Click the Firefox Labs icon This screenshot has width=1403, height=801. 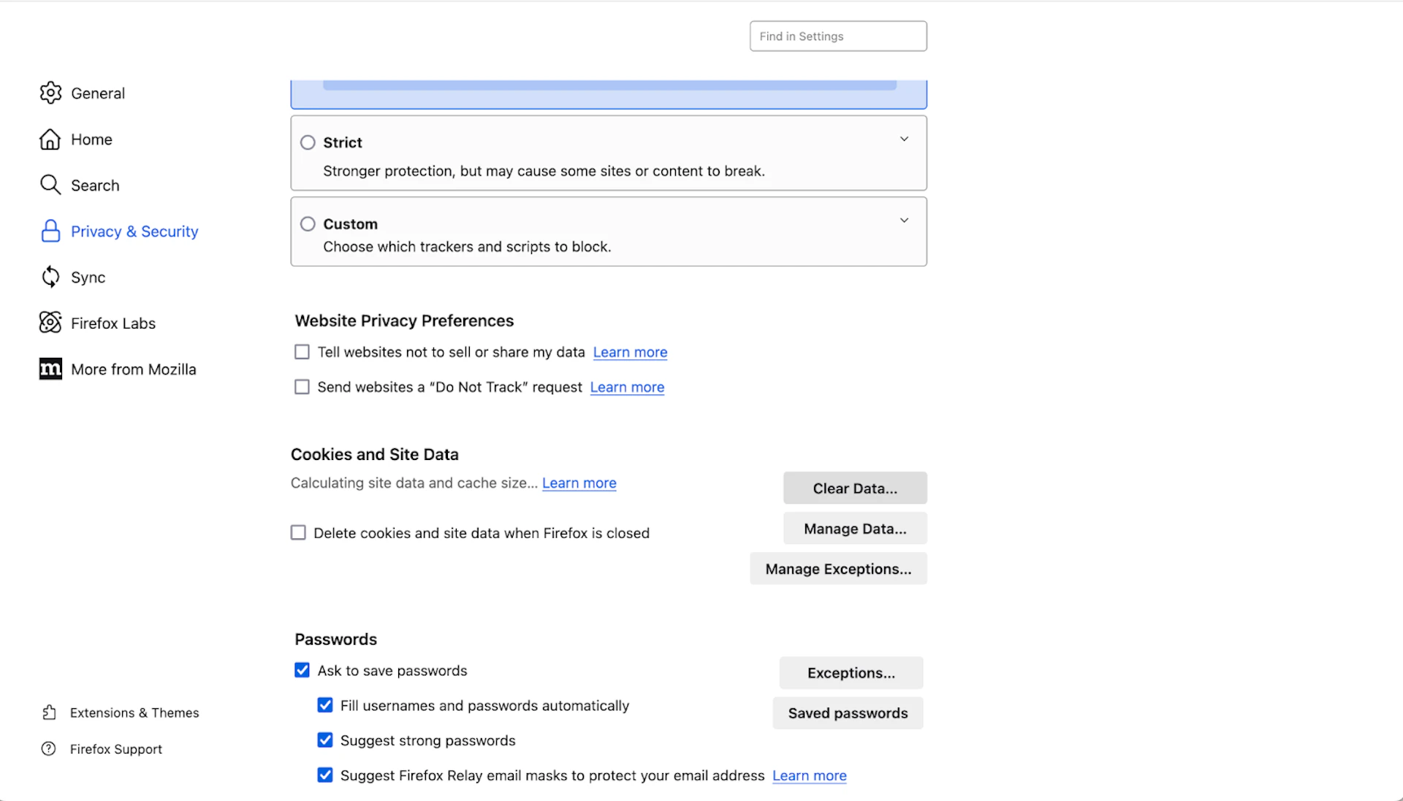[x=50, y=323]
